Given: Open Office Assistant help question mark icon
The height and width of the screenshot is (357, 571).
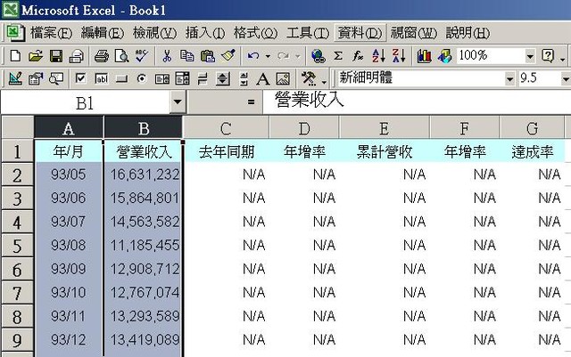Looking at the screenshot, I should click(548, 56).
